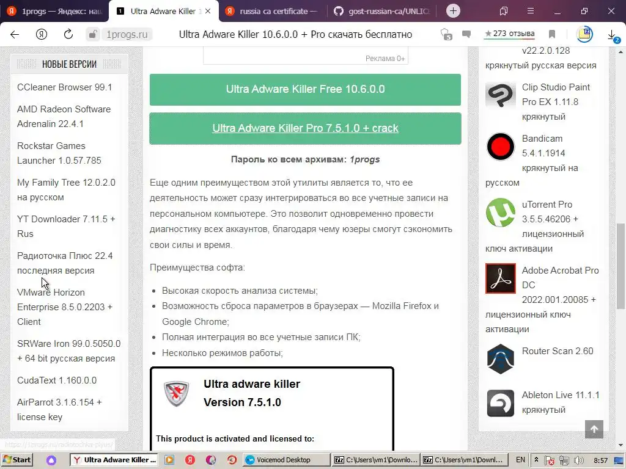Click the purple Alice taskbar icon
Image resolution: width=626 pixels, height=469 pixels.
[51, 460]
